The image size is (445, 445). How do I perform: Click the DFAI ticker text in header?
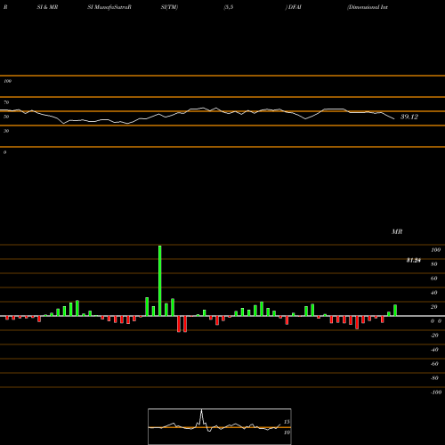[294, 7]
